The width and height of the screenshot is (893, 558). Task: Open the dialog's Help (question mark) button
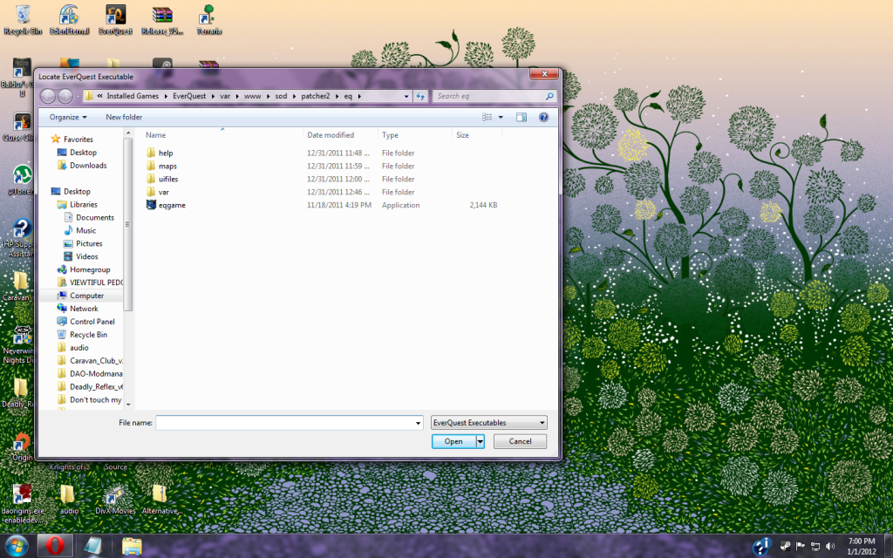coord(543,118)
